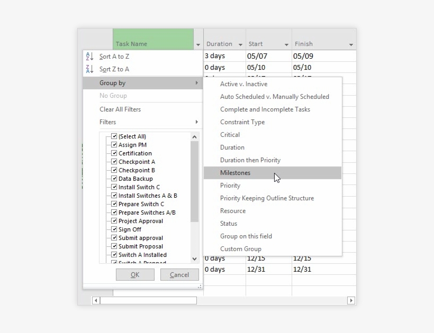This screenshot has width=434, height=333.
Task: Uncheck the Assign PM checkbox
Action: (114, 144)
